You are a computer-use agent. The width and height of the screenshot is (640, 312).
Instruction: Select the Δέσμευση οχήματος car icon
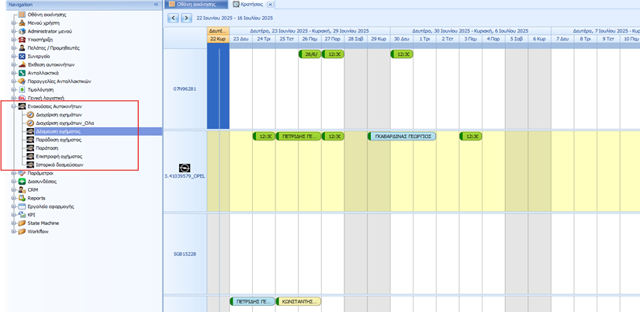(x=30, y=131)
